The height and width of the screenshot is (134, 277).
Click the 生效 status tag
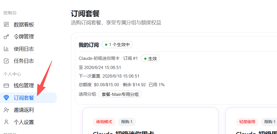pyautogui.click(x=150, y=58)
